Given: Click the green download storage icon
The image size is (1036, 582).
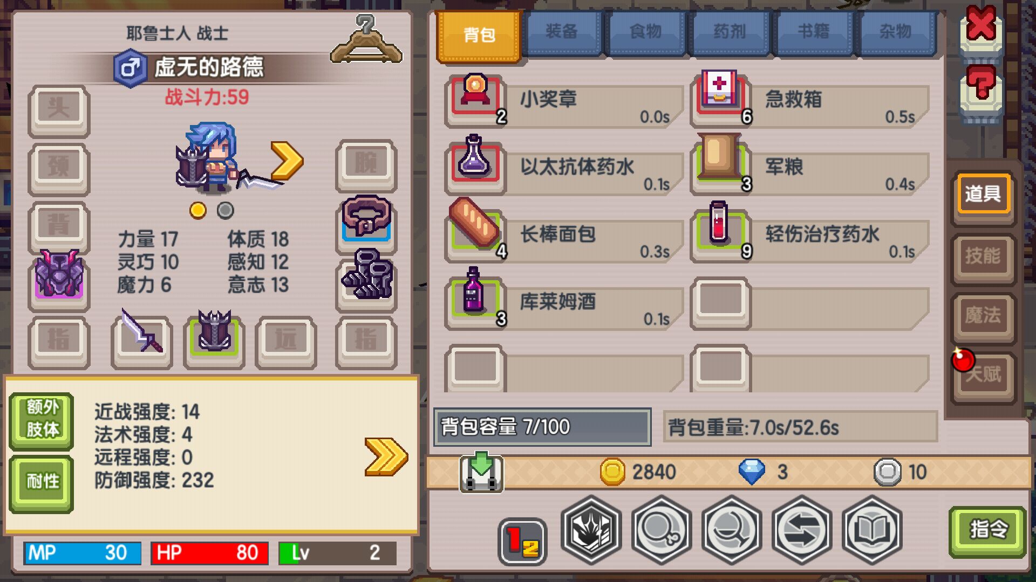Looking at the screenshot, I should point(481,472).
